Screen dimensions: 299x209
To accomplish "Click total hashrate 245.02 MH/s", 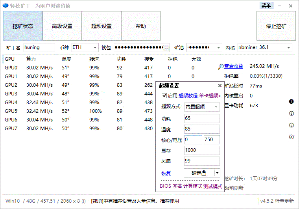I will pyautogui.click(x=264, y=66).
